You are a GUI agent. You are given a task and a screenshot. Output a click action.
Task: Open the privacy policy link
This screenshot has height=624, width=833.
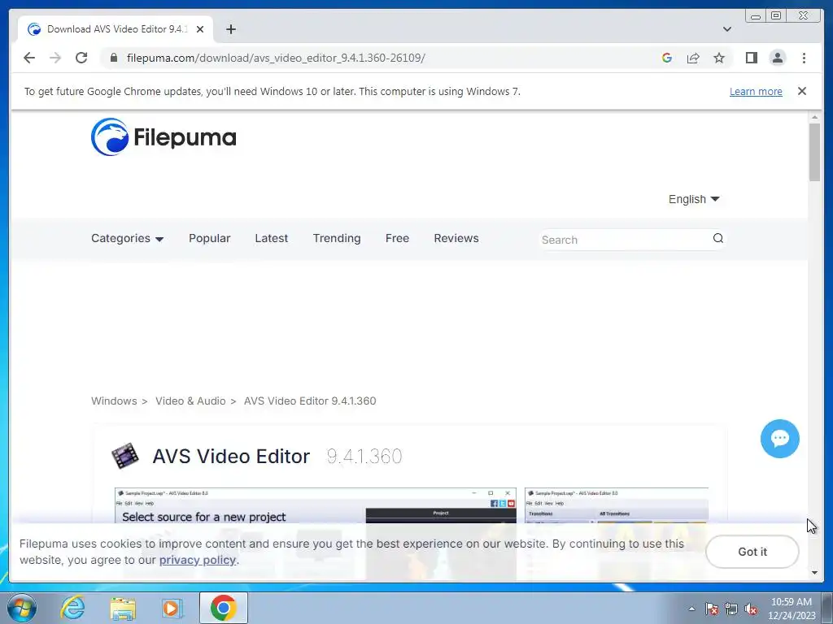tap(197, 561)
